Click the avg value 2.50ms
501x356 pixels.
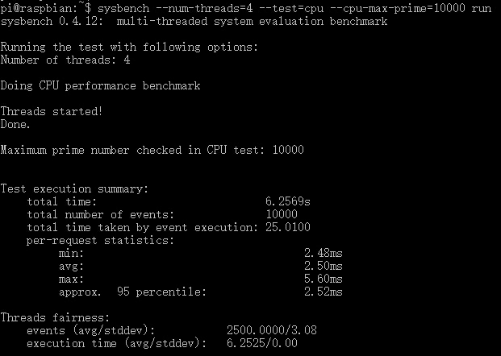click(x=323, y=266)
